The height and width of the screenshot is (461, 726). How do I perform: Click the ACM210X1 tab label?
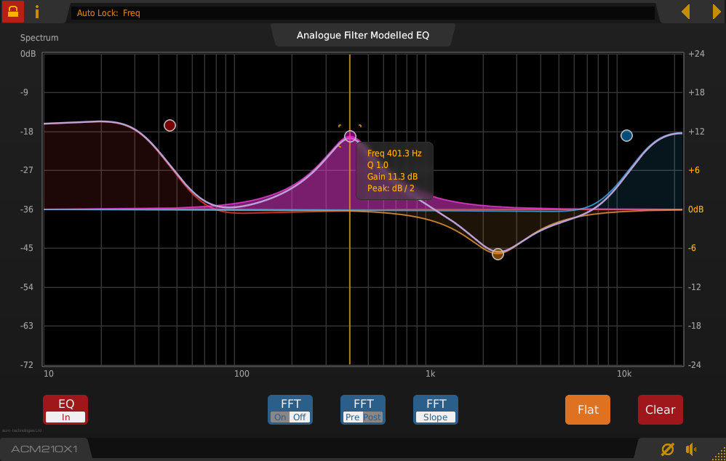[x=44, y=449]
